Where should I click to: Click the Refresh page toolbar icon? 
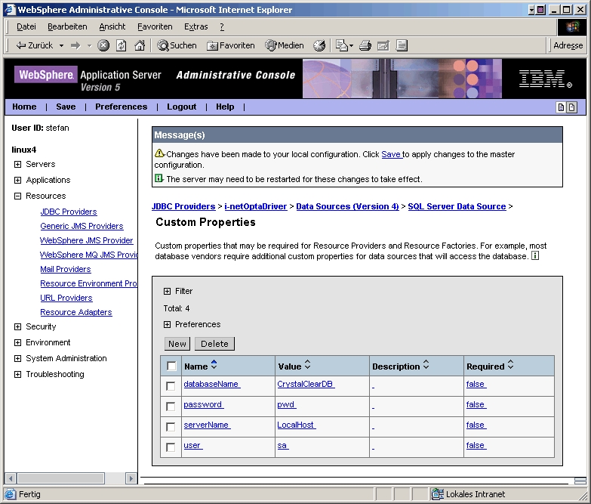coord(122,45)
